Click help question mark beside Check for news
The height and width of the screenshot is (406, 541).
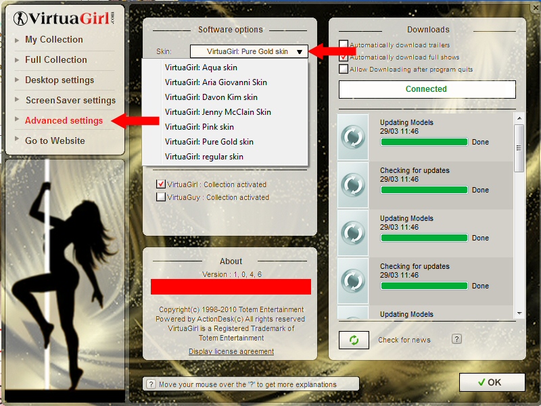pyautogui.click(x=456, y=339)
